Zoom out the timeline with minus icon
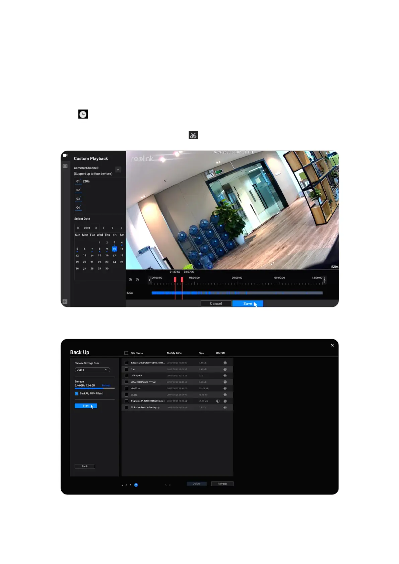 (x=137, y=280)
